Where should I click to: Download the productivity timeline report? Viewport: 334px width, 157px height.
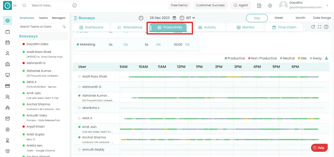point(326,58)
